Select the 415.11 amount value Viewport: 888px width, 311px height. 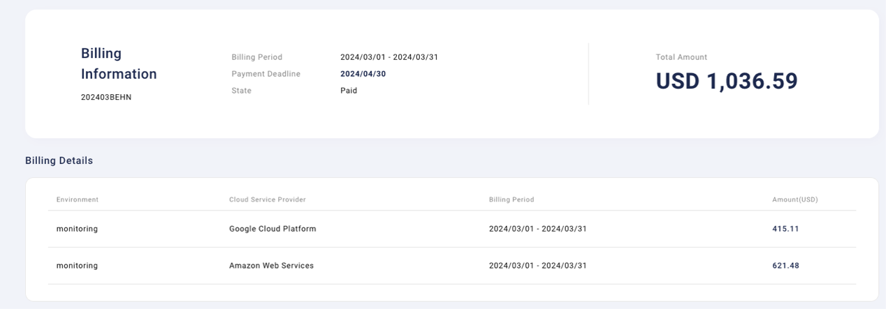[x=785, y=229]
